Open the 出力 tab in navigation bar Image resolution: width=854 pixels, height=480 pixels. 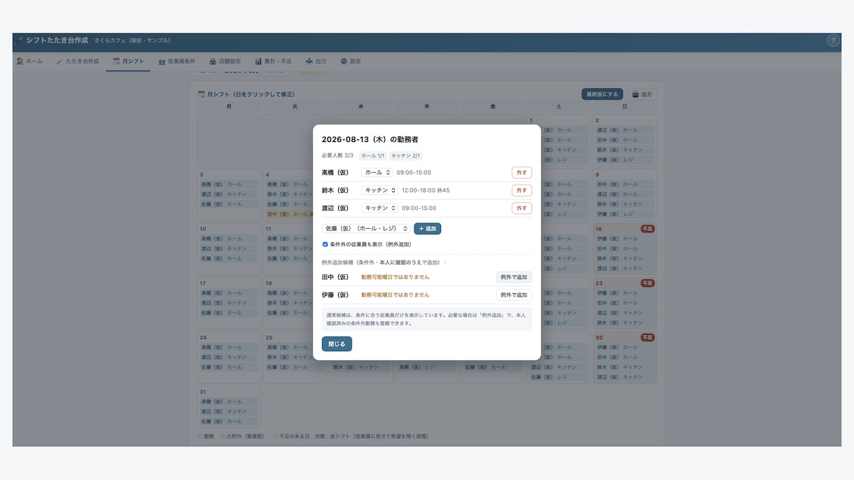point(316,62)
